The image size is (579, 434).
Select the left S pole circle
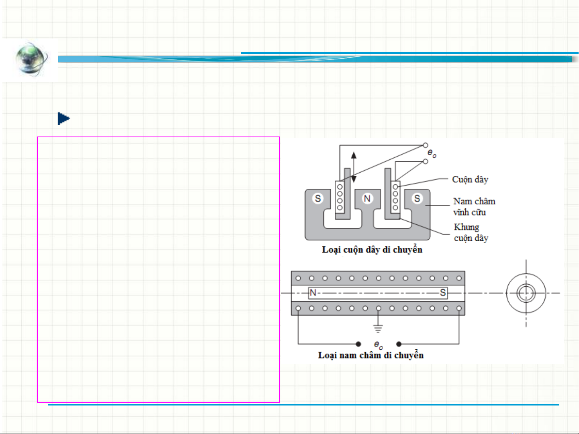pos(318,198)
